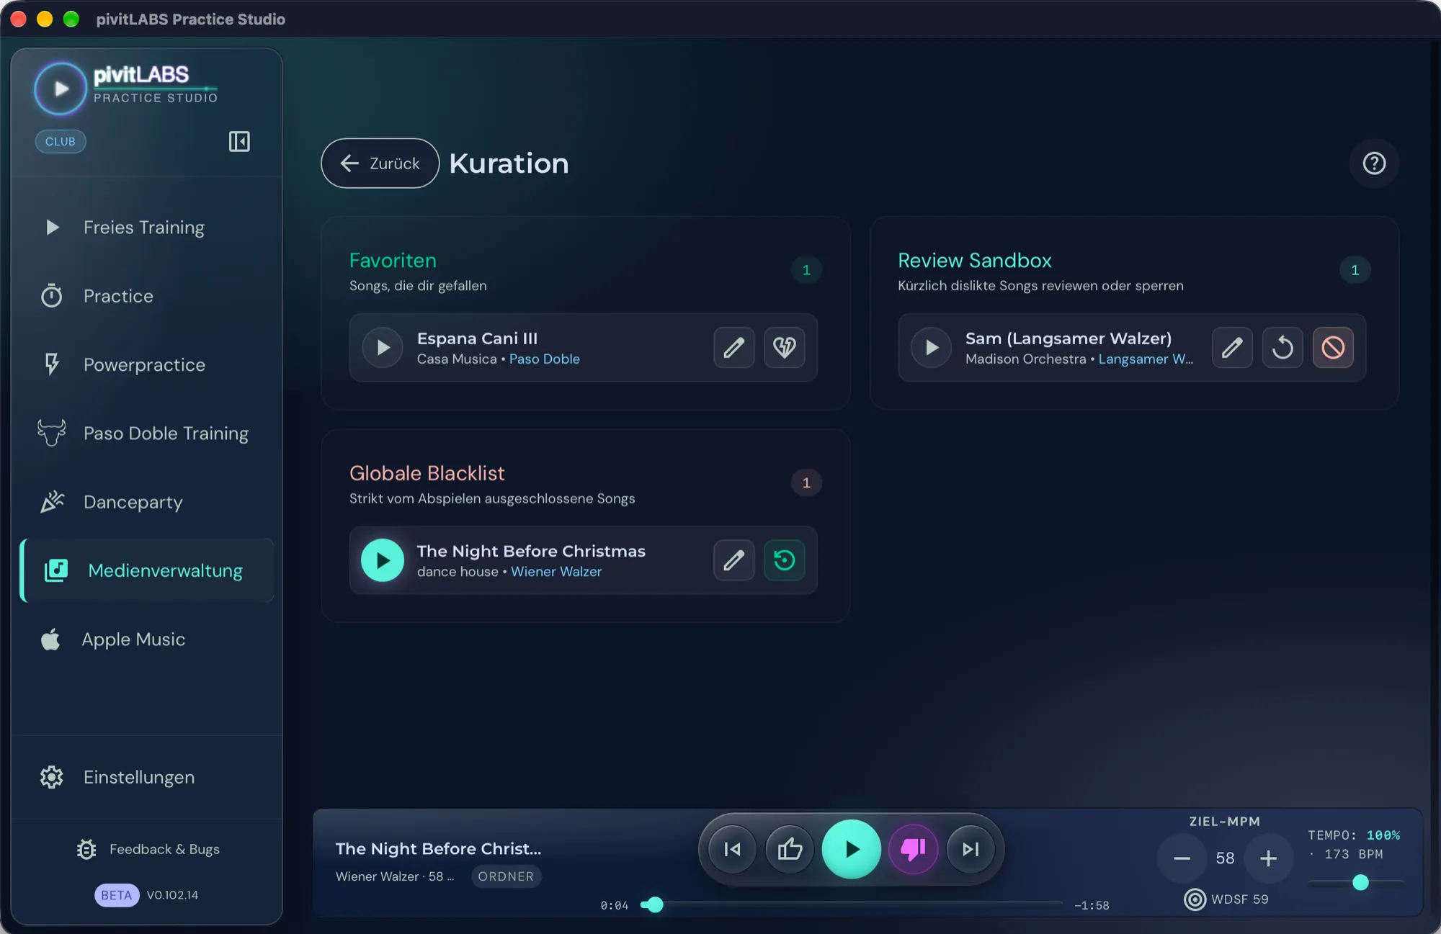
Task: Select Medienverwaltung in sidebar
Action: (147, 570)
